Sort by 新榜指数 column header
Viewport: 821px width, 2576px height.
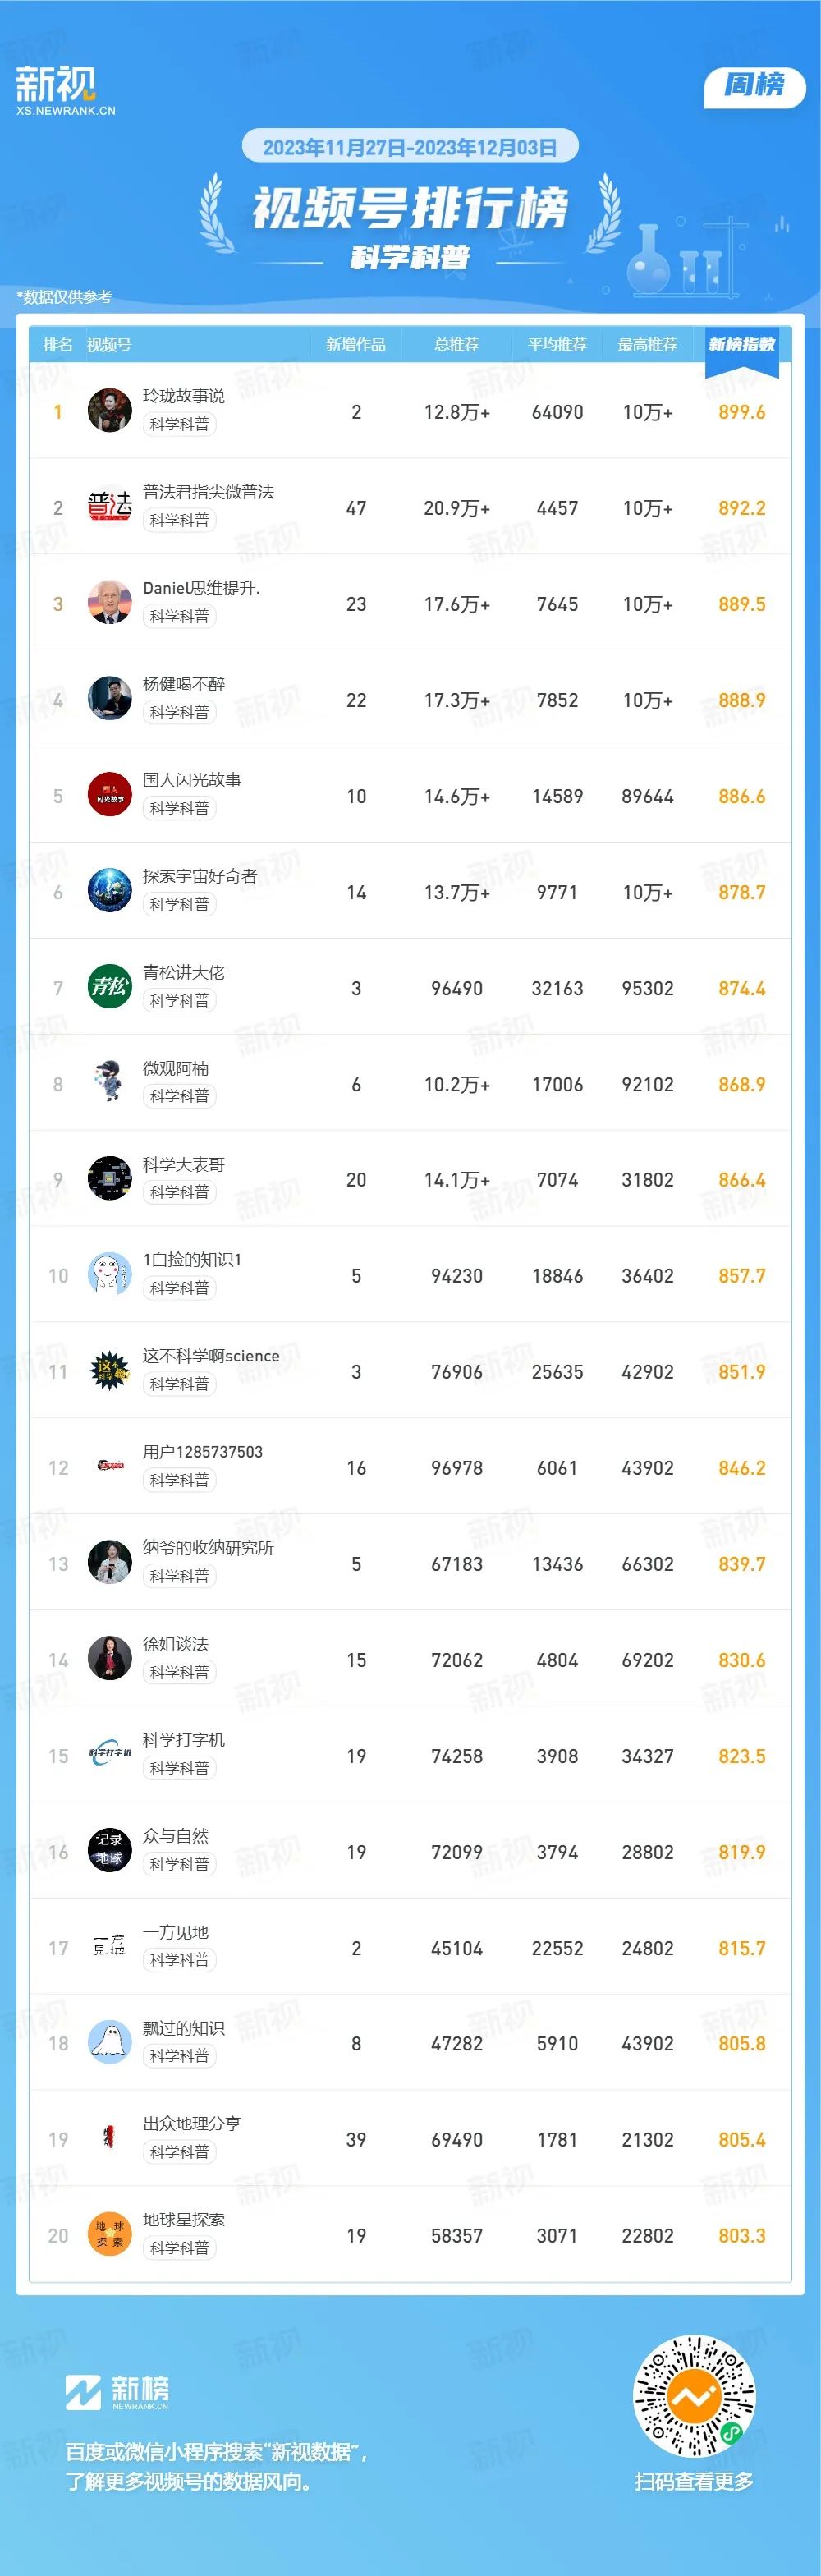point(742,345)
